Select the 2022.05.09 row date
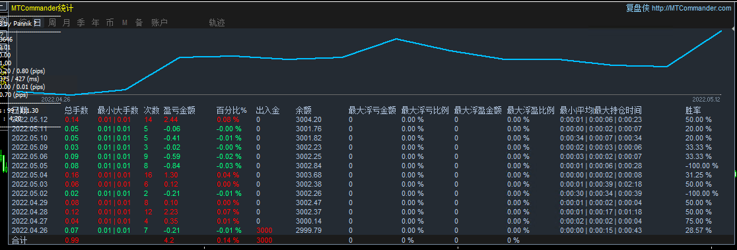737x250 pixels. [x=30, y=147]
